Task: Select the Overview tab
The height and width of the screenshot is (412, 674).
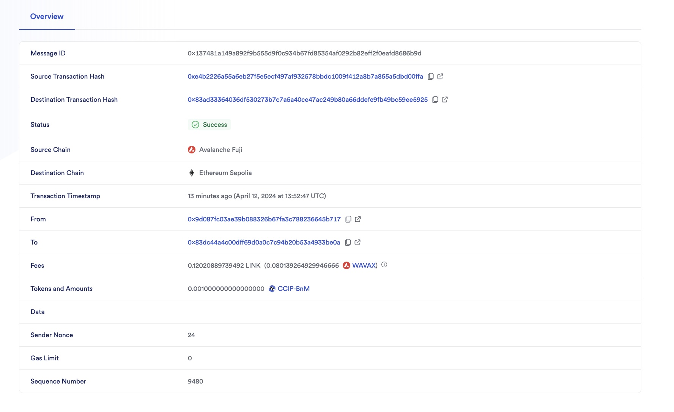Action: click(x=47, y=16)
